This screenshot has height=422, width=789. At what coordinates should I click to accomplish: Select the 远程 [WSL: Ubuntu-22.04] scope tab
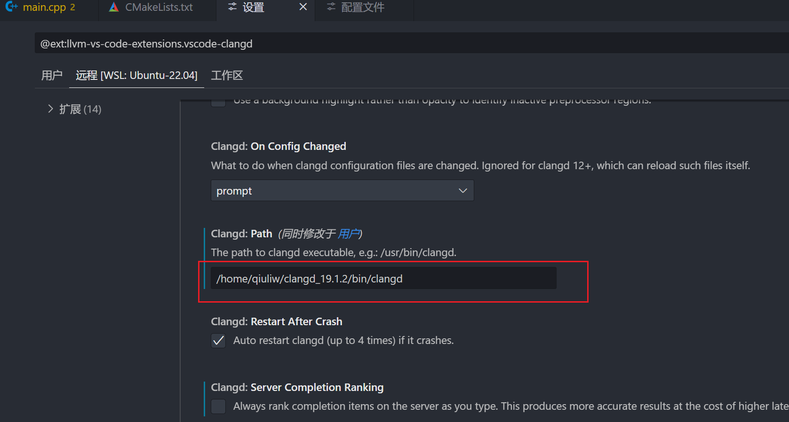pos(136,75)
